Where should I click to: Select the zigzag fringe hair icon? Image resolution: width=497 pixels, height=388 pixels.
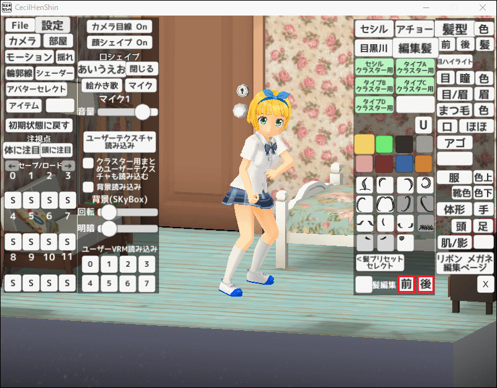click(424, 221)
